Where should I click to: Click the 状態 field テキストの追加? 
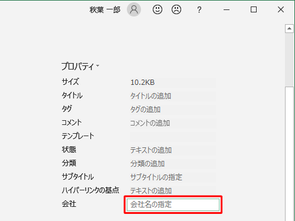point(173,150)
